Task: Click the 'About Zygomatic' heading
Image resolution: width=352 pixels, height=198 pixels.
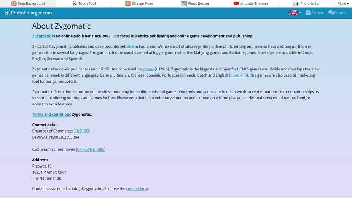Action: point(61,26)
